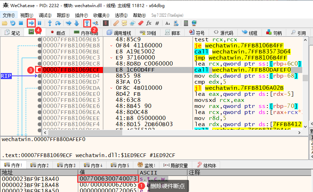The width and height of the screenshot is (313, 192).
Task: Select the 内存 4 dump tab
Action: point(93,165)
